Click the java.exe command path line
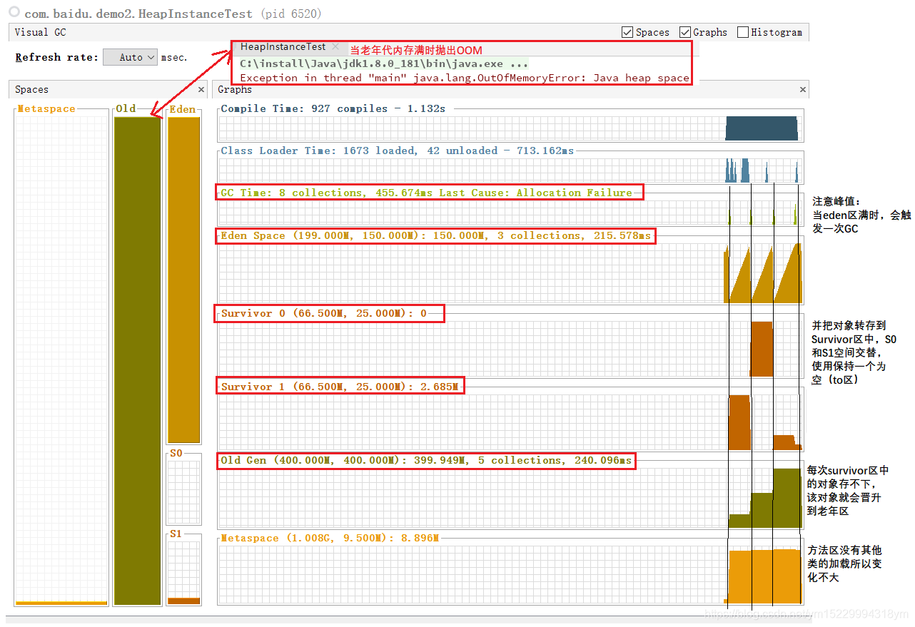This screenshot has width=915, height=627. click(384, 63)
